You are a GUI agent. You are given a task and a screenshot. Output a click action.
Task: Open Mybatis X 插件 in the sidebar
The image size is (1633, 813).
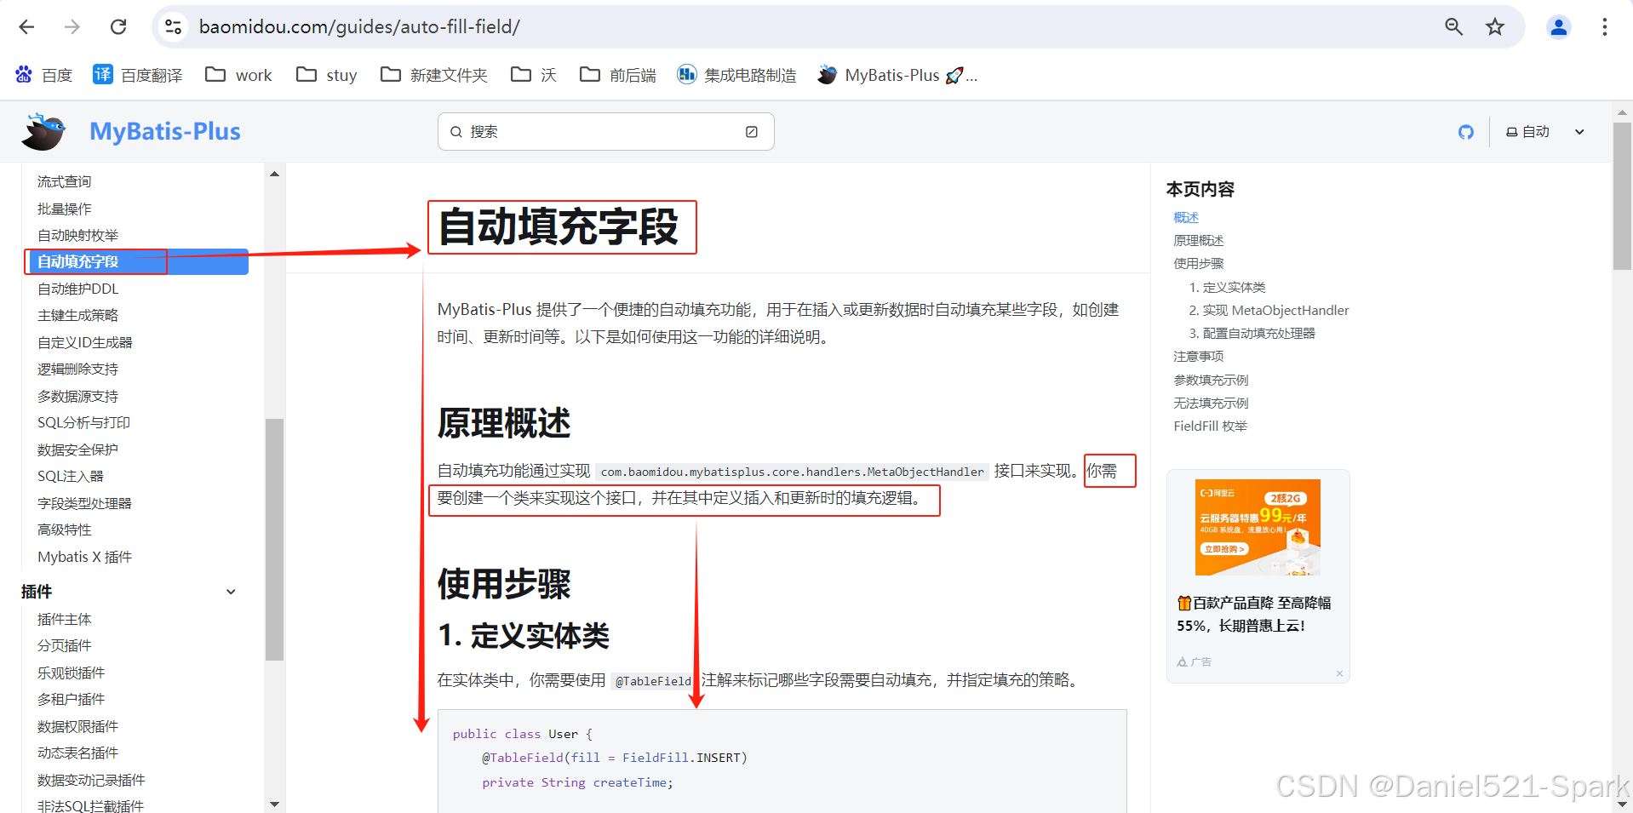pos(85,557)
